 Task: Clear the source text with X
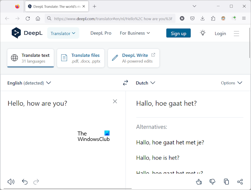(115, 101)
